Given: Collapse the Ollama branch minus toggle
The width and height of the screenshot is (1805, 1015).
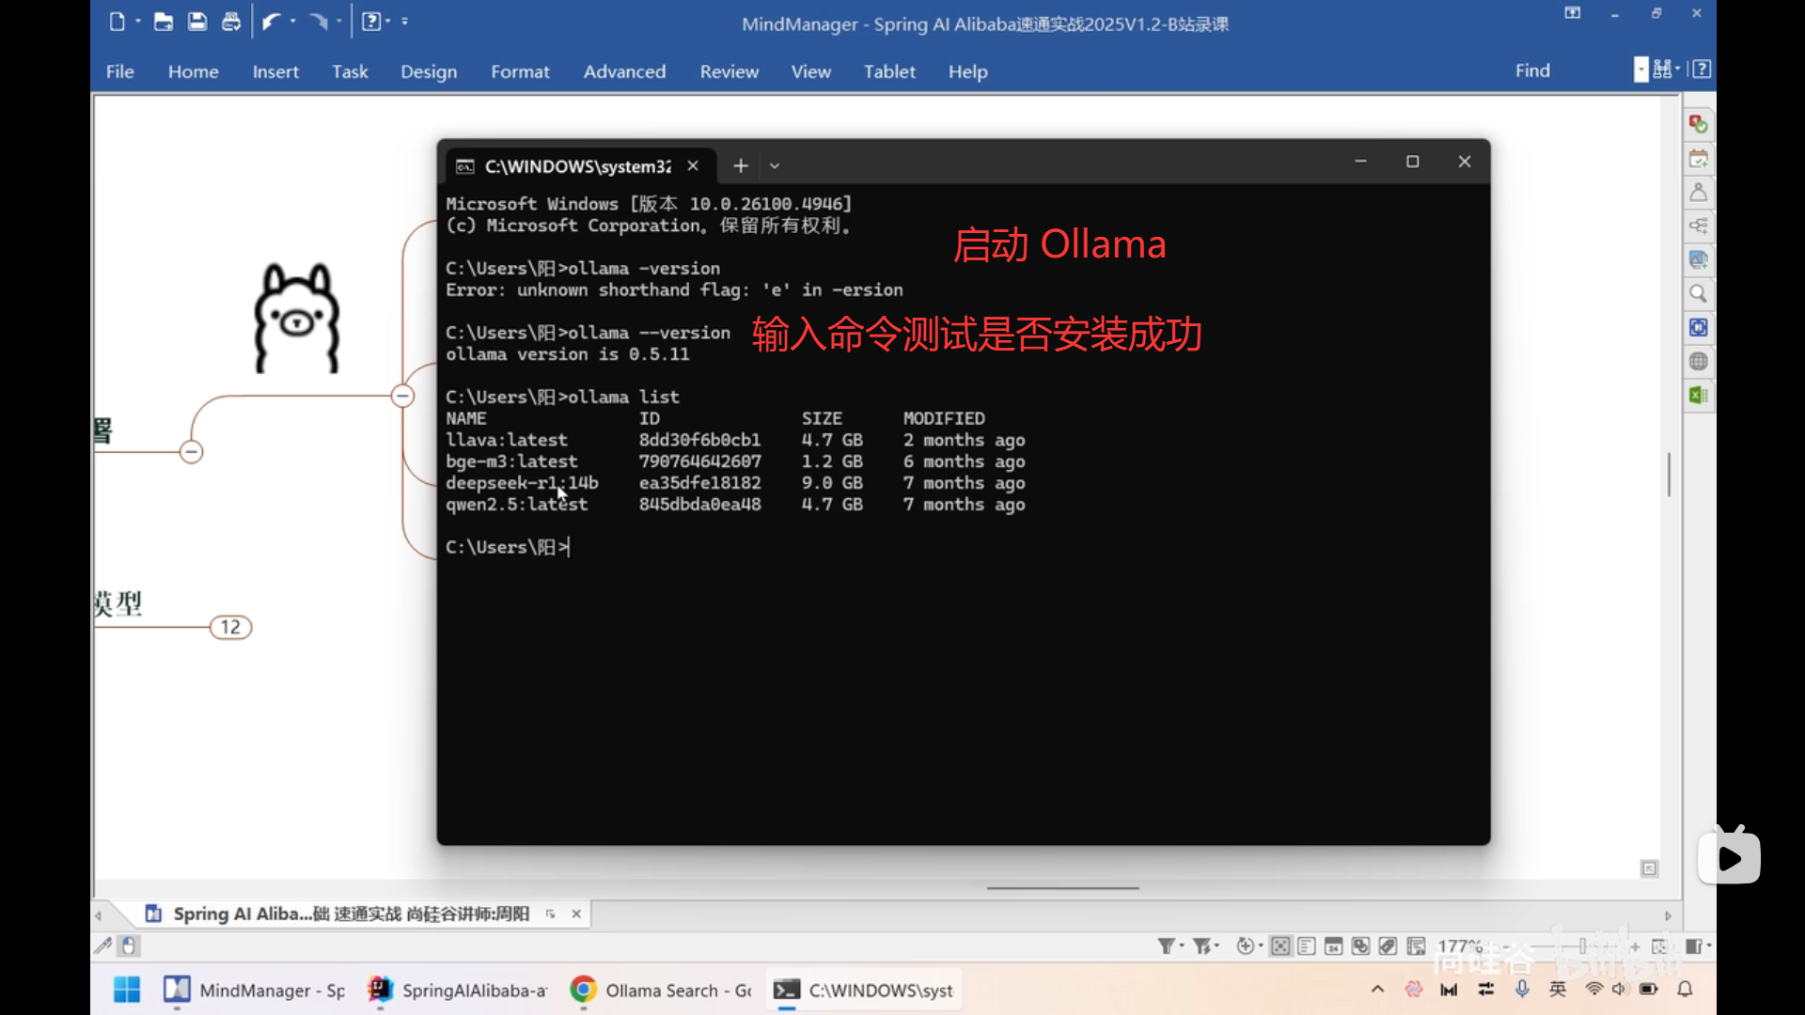Looking at the screenshot, I should [x=402, y=397].
